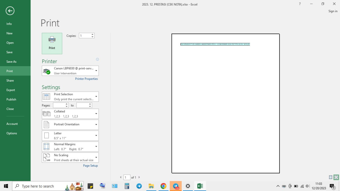
Task: Click Close in the sidebar
Action: (15, 109)
